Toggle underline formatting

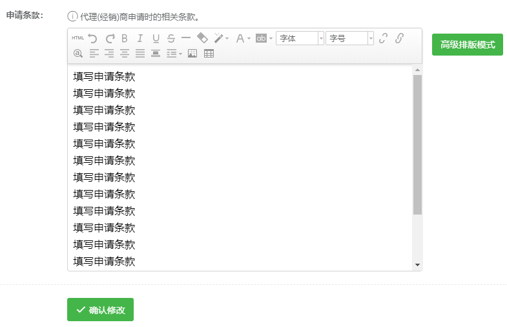point(156,39)
